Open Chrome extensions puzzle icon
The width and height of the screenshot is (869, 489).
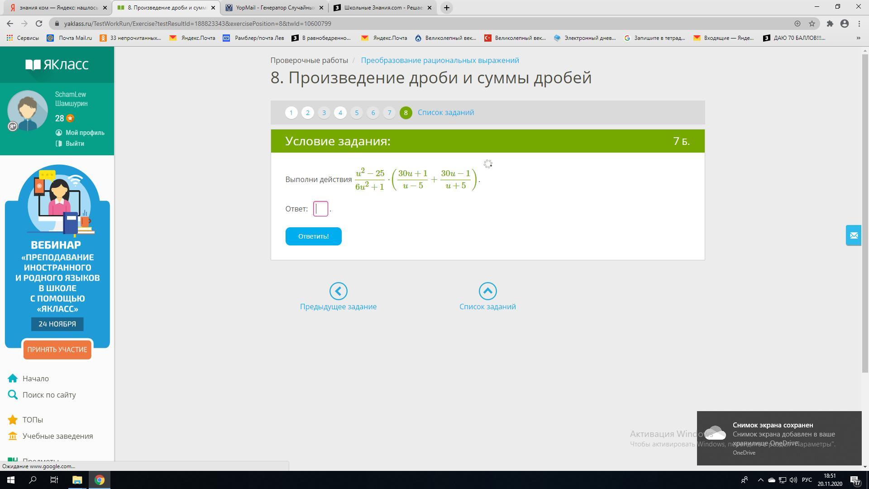(830, 24)
